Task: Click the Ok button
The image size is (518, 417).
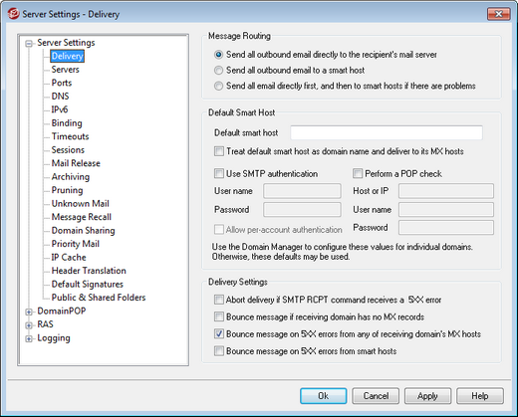Action: pos(324,396)
